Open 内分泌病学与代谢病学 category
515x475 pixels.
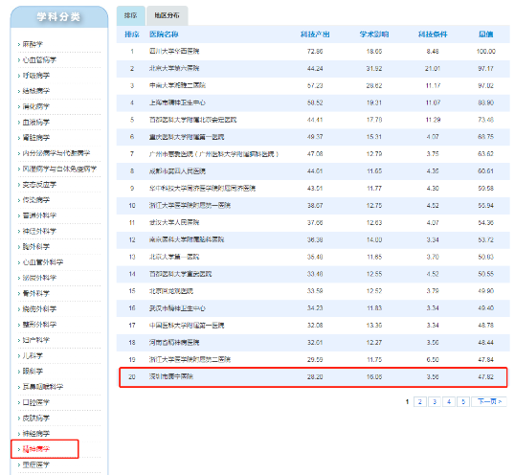click(x=56, y=153)
